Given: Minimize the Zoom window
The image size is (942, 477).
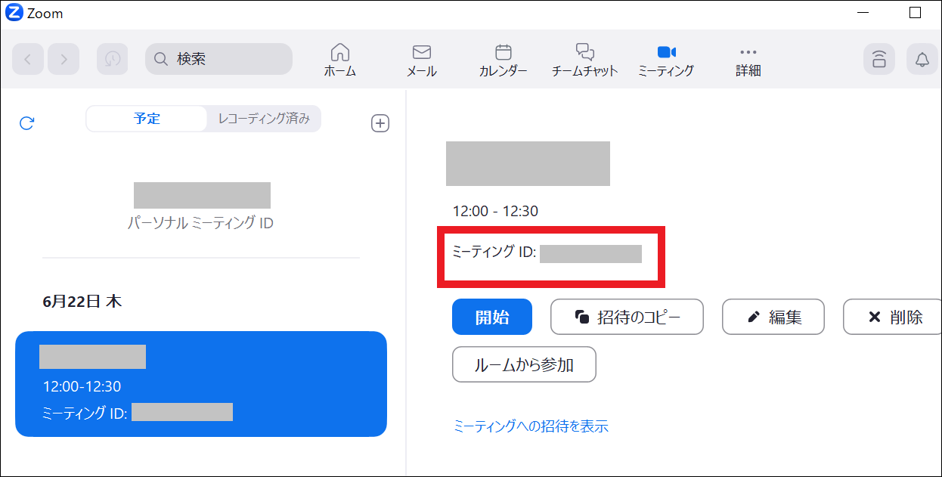Looking at the screenshot, I should click(863, 14).
